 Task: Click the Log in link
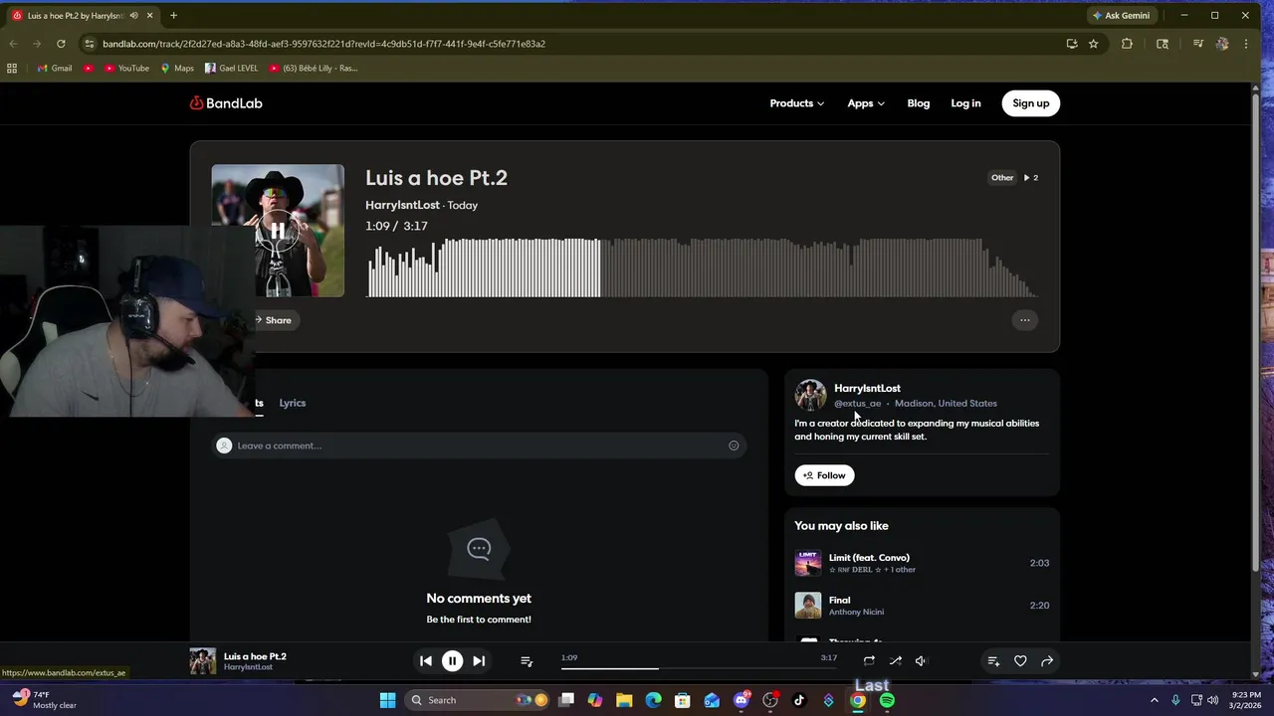pos(965,103)
